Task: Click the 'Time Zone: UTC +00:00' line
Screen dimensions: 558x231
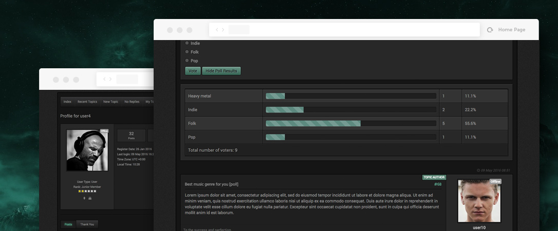Action: (132, 159)
